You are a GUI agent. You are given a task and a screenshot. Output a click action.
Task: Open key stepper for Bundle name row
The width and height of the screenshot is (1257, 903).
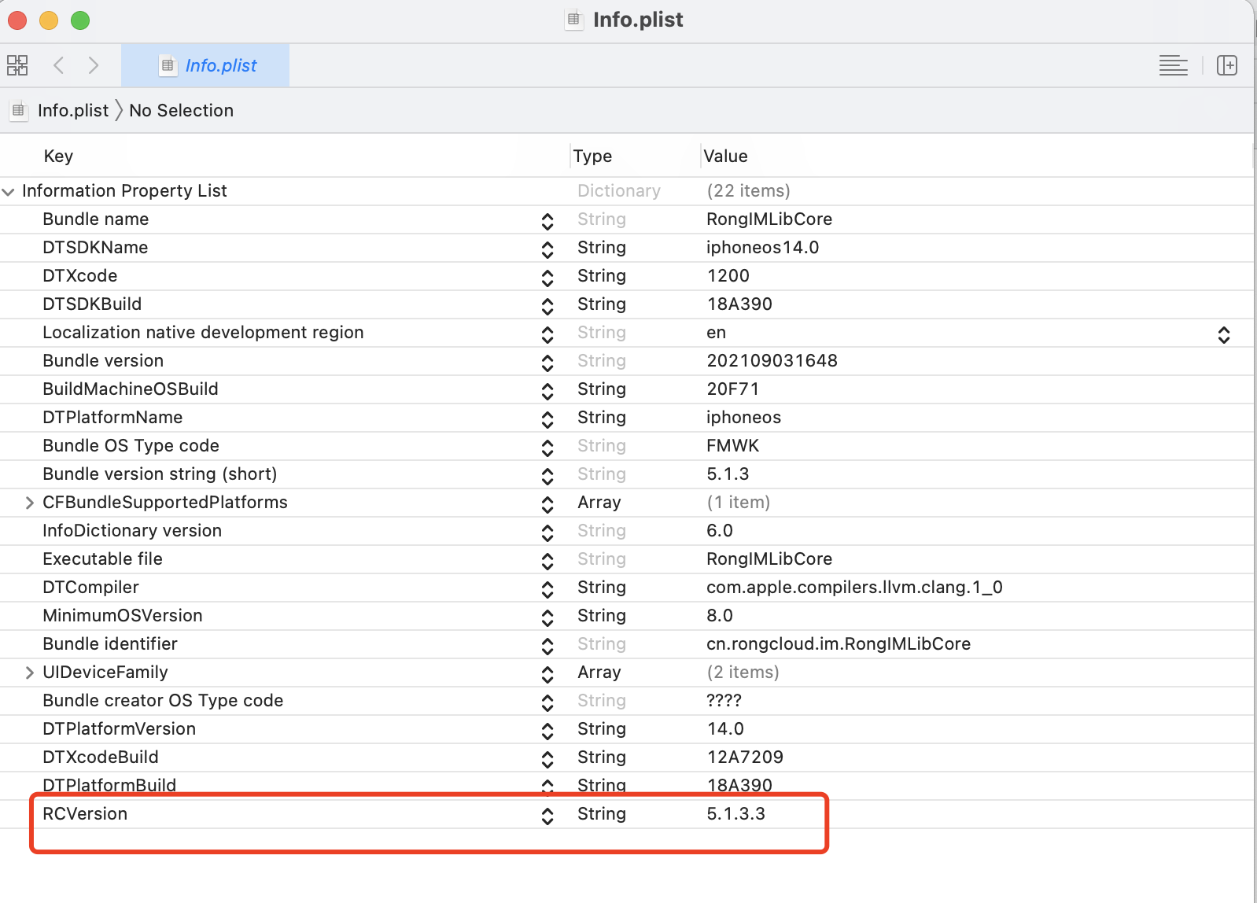547,222
